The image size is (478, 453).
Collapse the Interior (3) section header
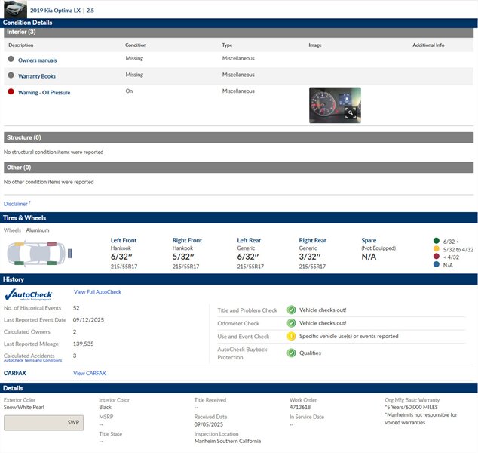click(21, 32)
